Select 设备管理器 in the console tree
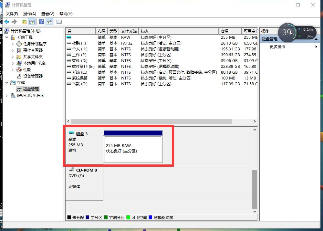Screen dimensions: 323x231 pos(32,76)
